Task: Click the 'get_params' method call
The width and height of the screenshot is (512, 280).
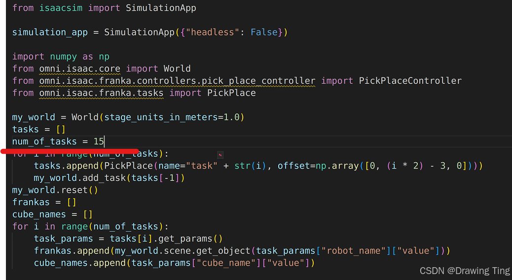Action: click(x=185, y=239)
